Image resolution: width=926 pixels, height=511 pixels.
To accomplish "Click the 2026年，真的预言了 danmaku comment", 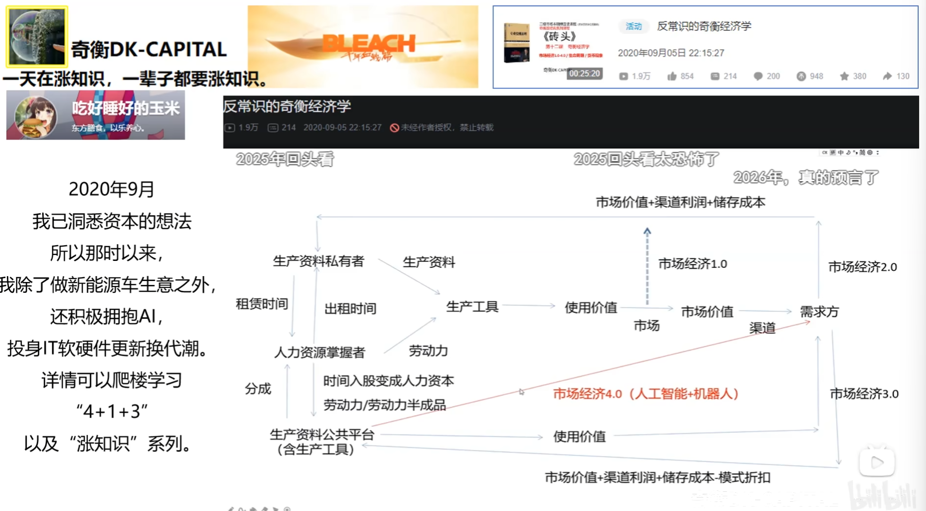I will pyautogui.click(x=806, y=177).
